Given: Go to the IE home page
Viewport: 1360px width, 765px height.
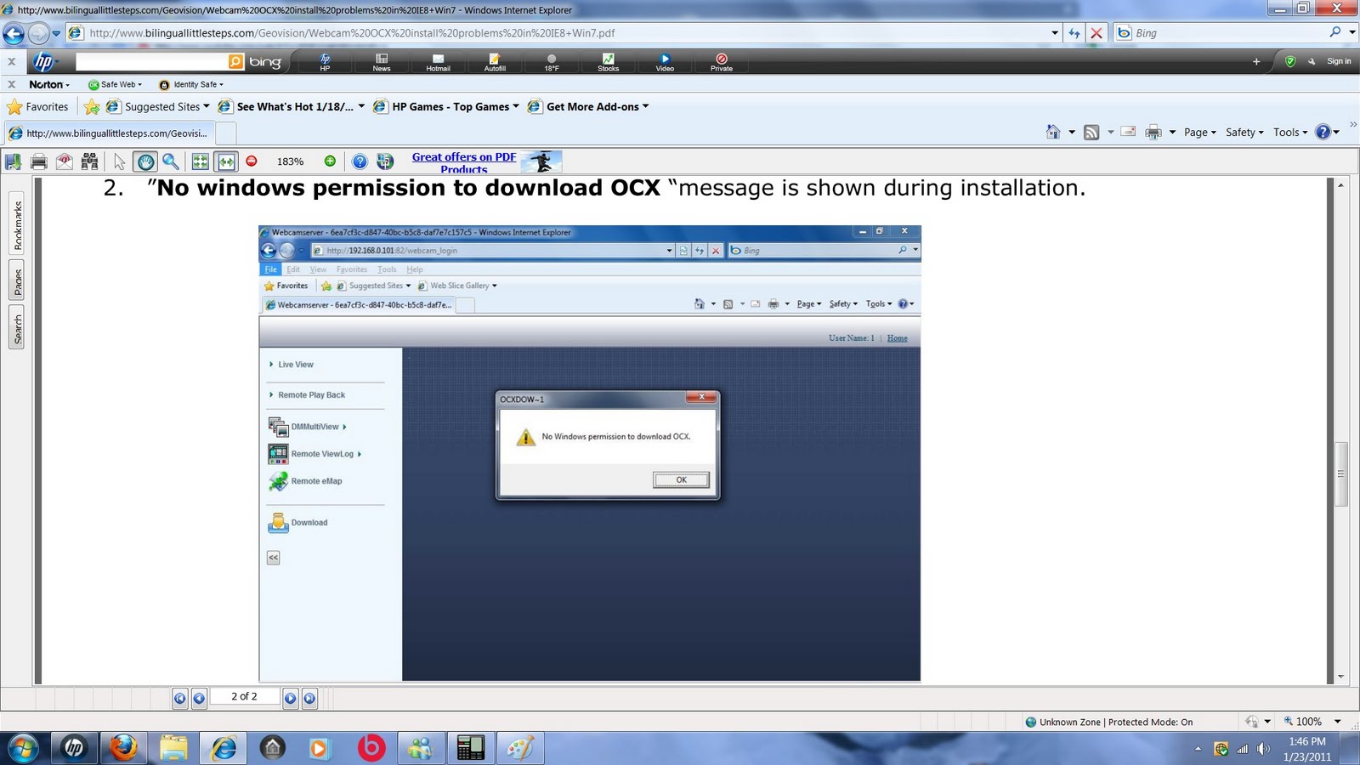Looking at the screenshot, I should [x=1053, y=132].
